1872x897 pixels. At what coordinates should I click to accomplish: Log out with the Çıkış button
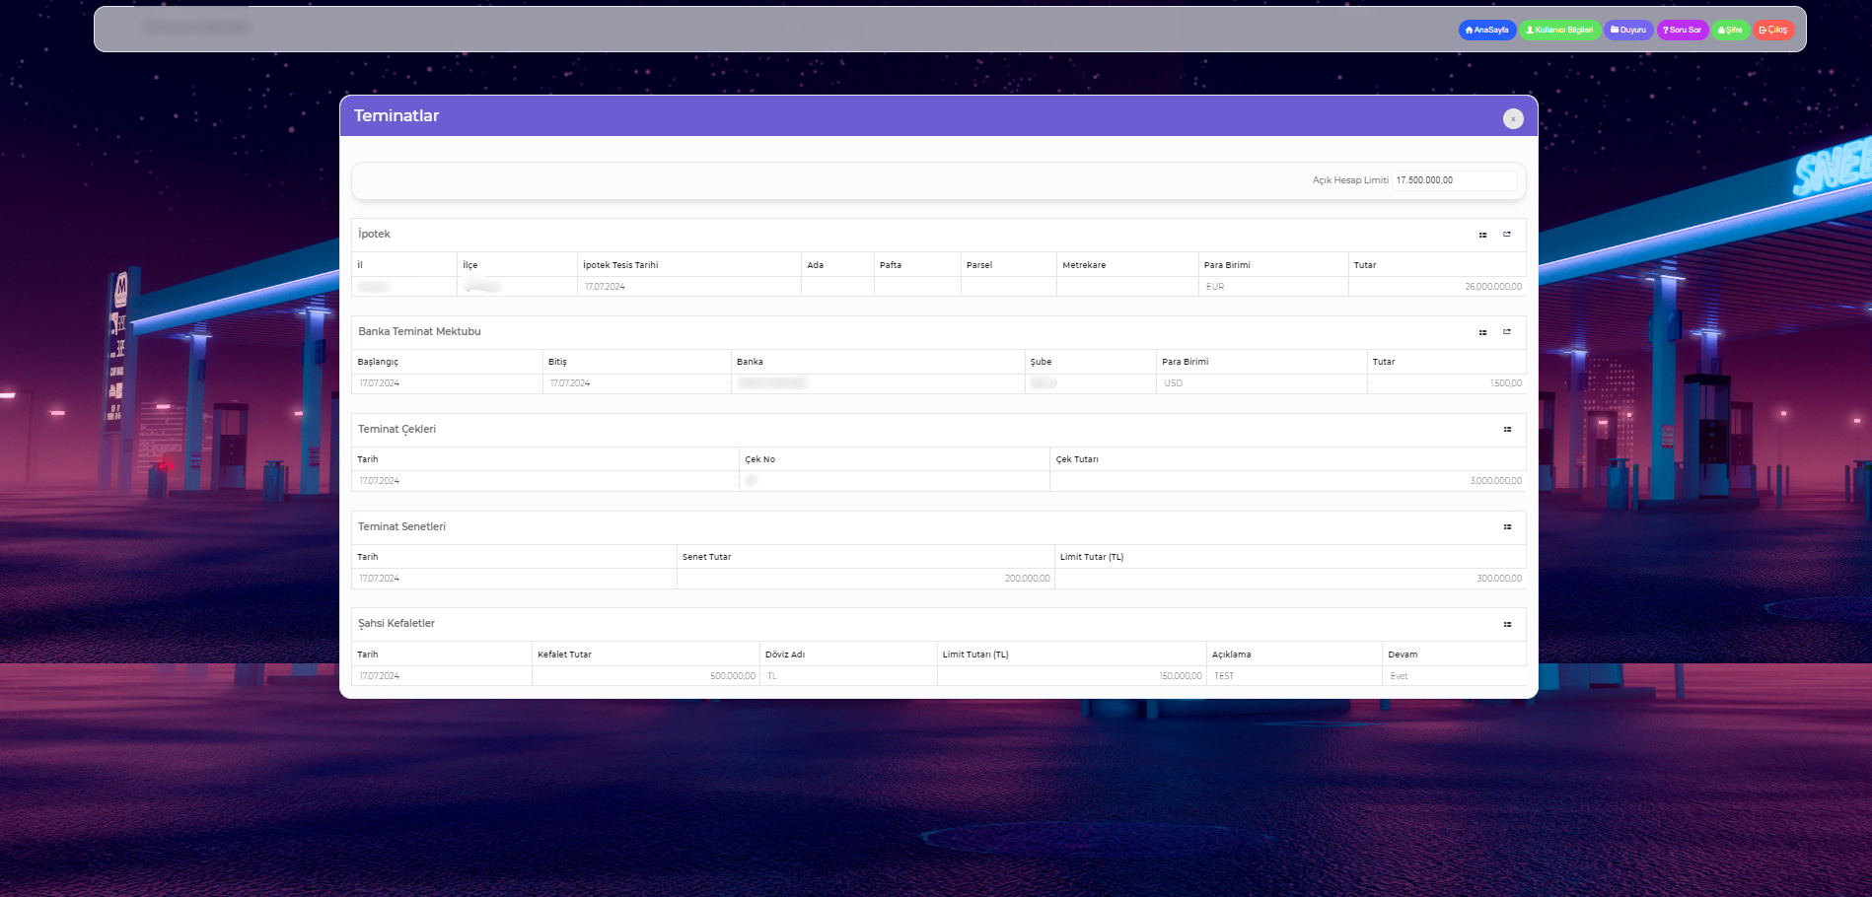pos(1773,31)
